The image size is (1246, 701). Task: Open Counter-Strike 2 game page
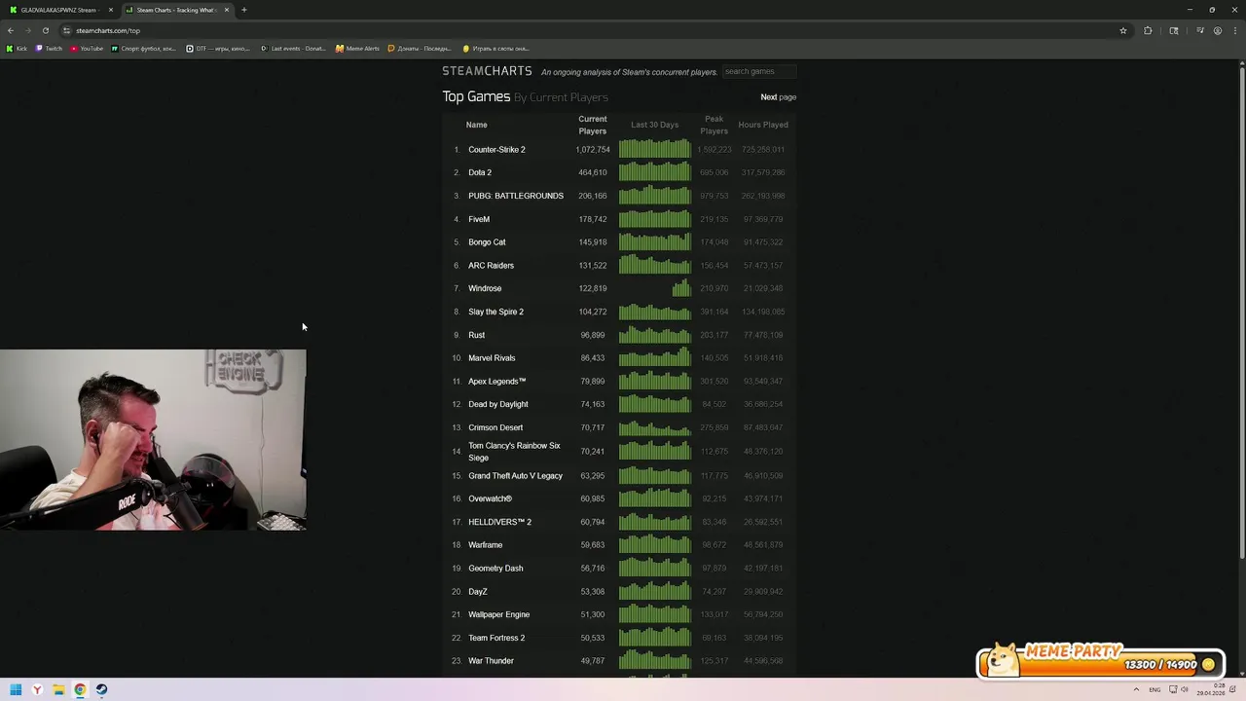click(496, 150)
